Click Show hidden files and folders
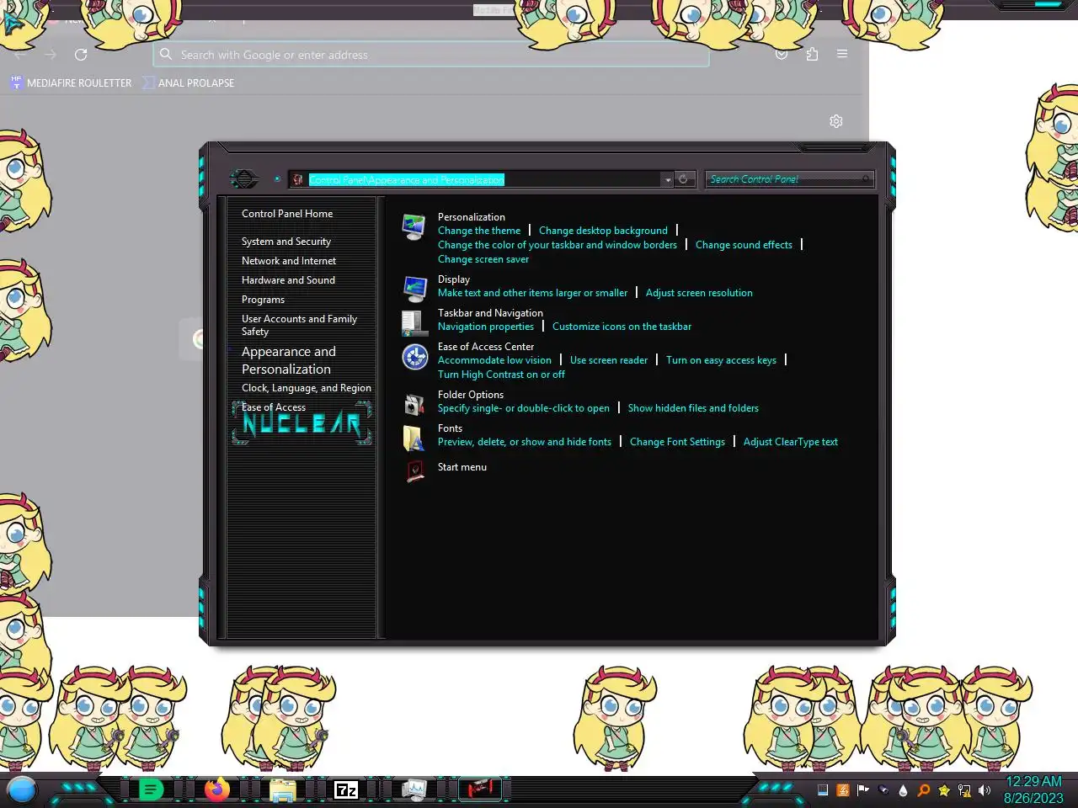1078x808 pixels. (x=693, y=408)
